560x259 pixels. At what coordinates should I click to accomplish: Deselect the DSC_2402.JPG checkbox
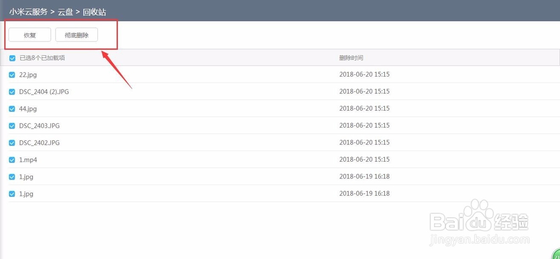coord(12,143)
